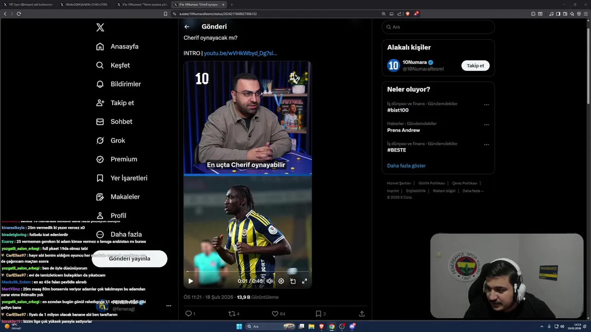Open the Prens Andrew trend
Image resolution: width=591 pixels, height=332 pixels.
404,130
